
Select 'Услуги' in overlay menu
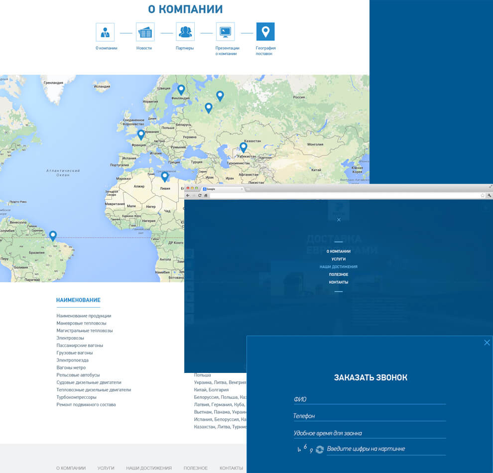(x=338, y=259)
